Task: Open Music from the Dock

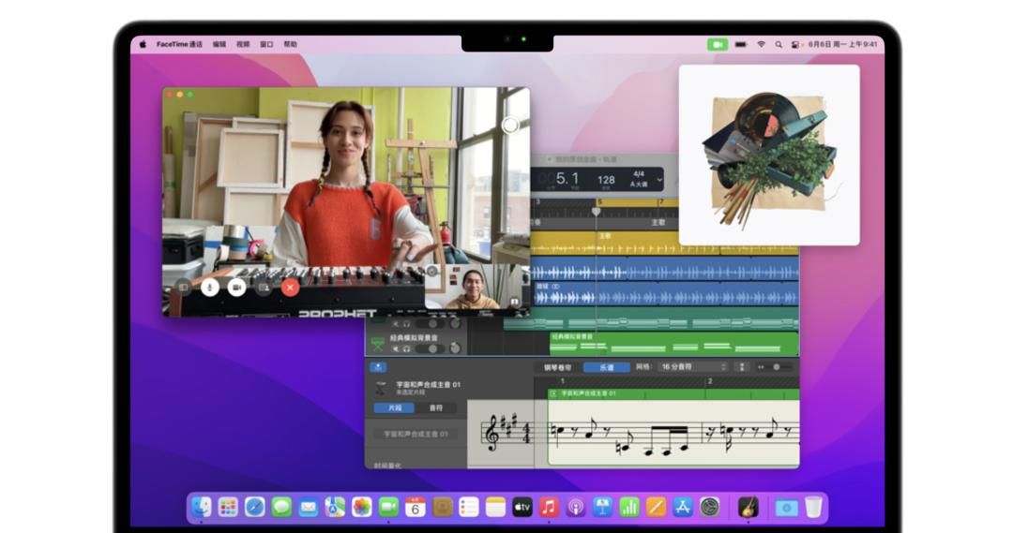Action: [549, 507]
